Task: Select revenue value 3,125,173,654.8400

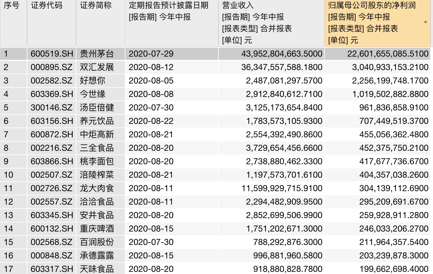Action: pos(284,108)
